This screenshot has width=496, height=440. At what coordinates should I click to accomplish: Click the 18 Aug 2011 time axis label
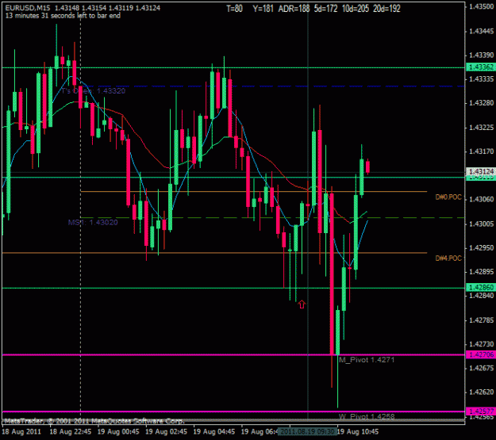pos(22,431)
